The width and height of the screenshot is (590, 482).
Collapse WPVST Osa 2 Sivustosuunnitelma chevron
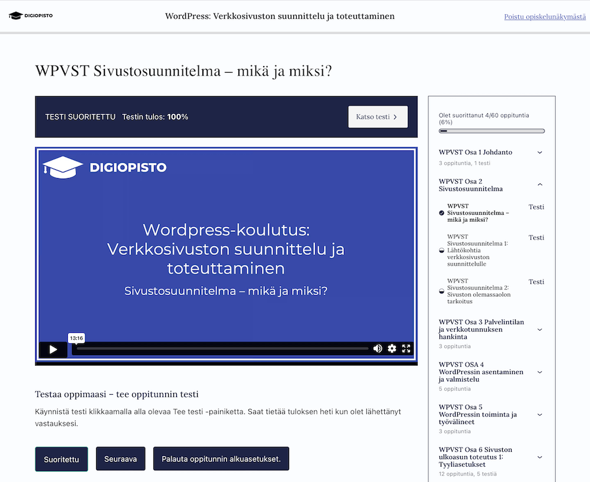(540, 185)
